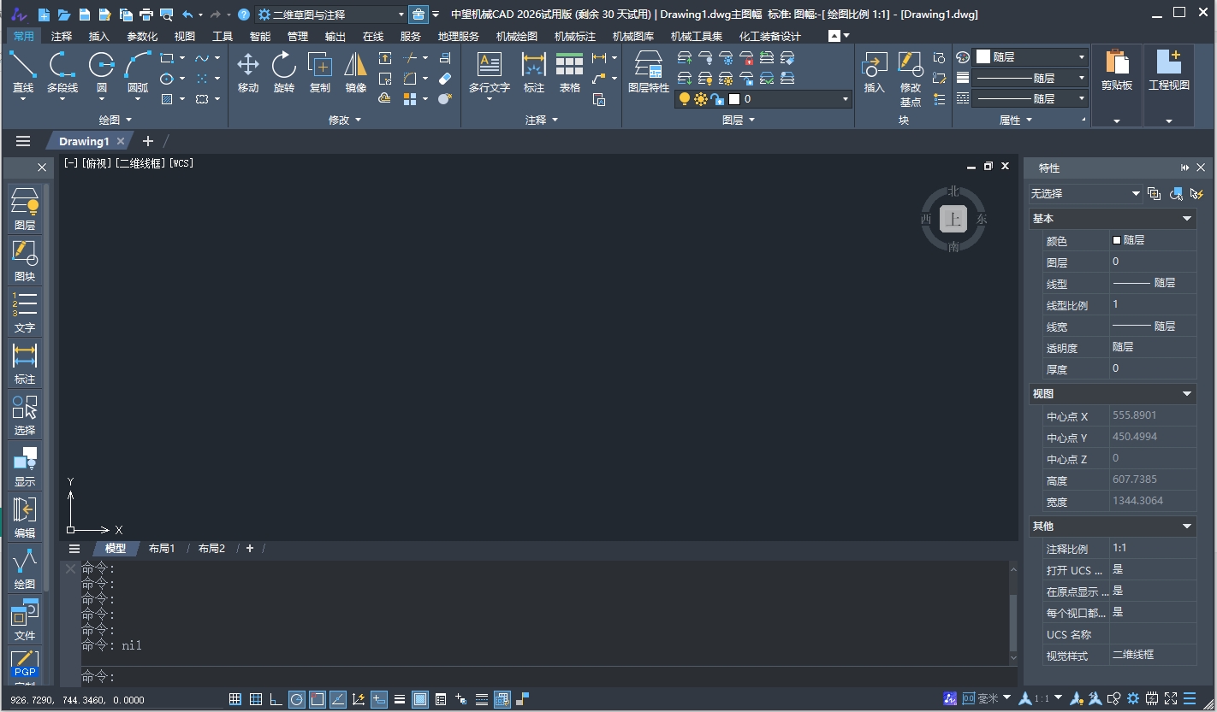Open the 二维草图与注释 workspace dropdown
The image size is (1217, 712).
pos(331,15)
